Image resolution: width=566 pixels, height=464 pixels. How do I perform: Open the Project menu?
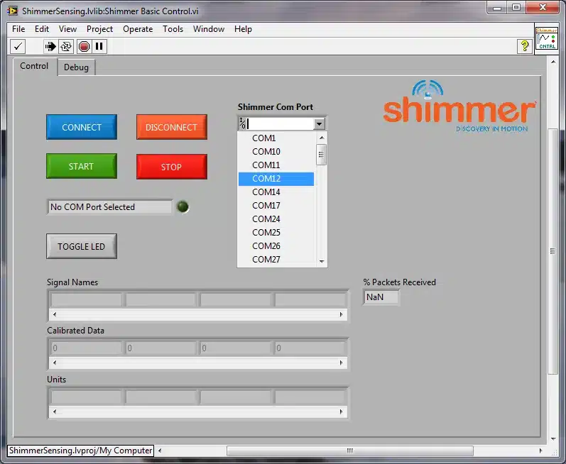[x=99, y=29]
